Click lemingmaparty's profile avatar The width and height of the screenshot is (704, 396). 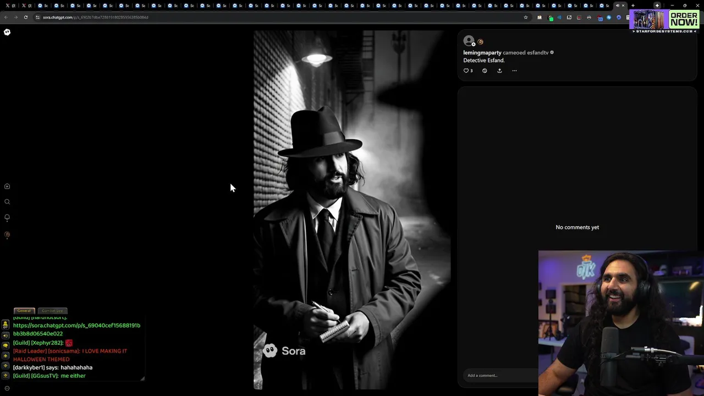[469, 41]
